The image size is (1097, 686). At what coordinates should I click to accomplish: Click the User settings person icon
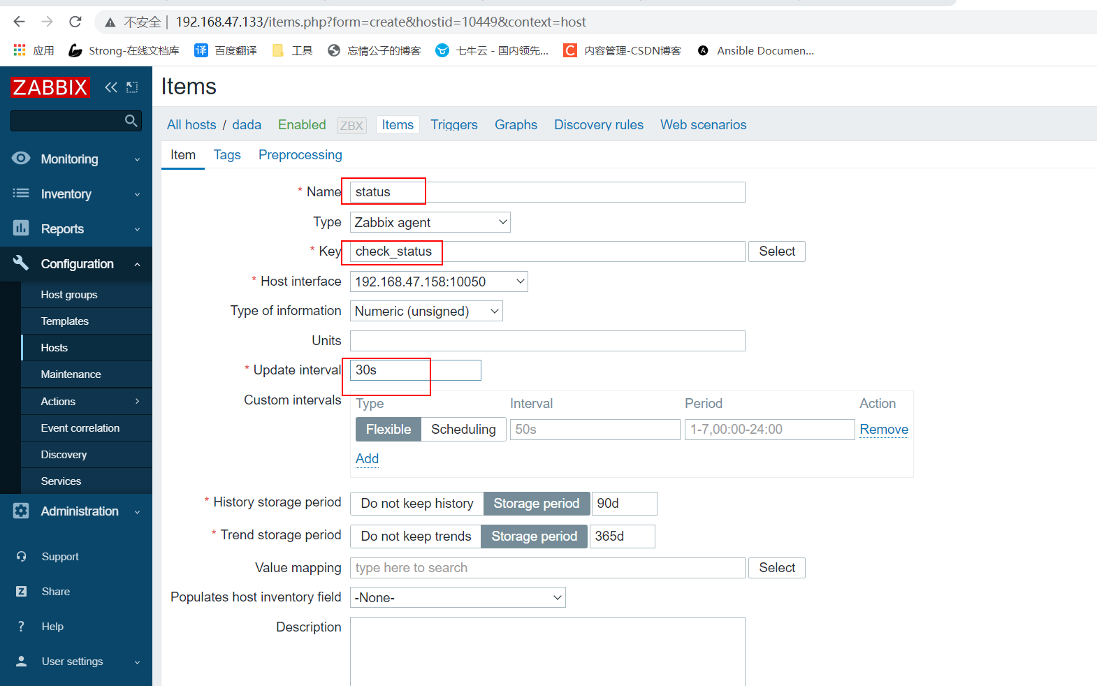tap(21, 662)
